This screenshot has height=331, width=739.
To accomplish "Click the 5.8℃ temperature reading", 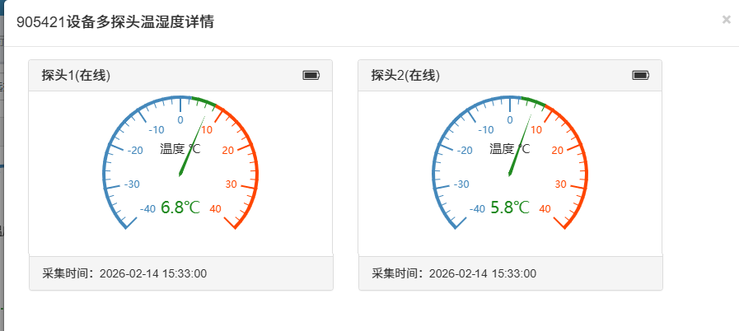I will tap(510, 207).
